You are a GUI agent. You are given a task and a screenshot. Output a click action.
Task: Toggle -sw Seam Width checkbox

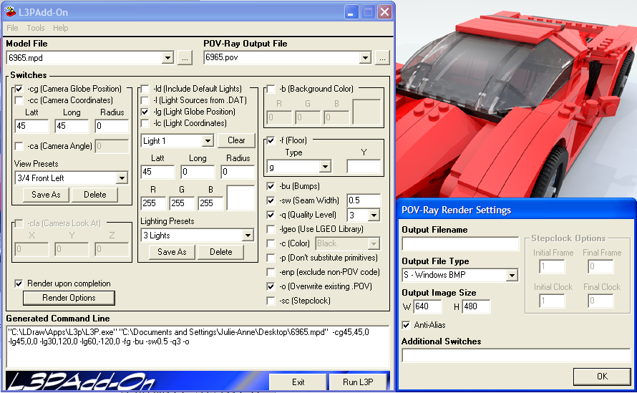click(271, 200)
